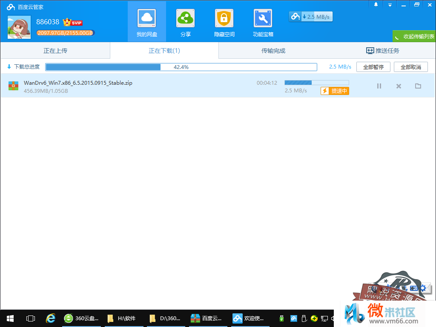Click the Baidu Cloud Manager logo in title bar
This screenshot has height=327, width=436.
(x=11, y=7)
